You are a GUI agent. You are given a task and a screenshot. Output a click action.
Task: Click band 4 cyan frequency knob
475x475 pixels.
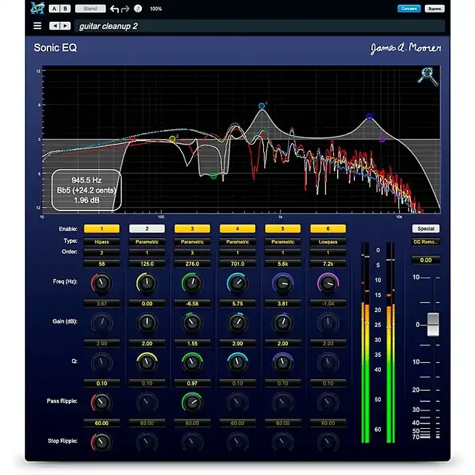237,283
